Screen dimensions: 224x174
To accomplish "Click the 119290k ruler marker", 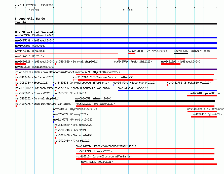I will click(34, 10).
